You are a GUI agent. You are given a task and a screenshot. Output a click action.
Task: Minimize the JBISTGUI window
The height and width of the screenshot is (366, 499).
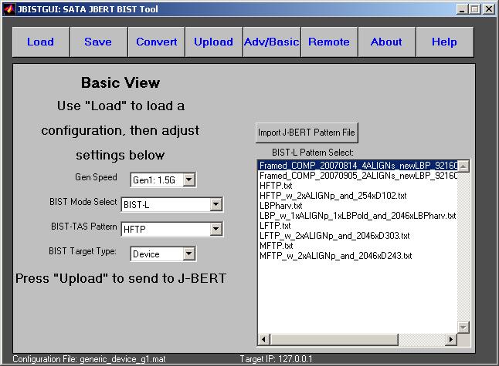(462, 9)
